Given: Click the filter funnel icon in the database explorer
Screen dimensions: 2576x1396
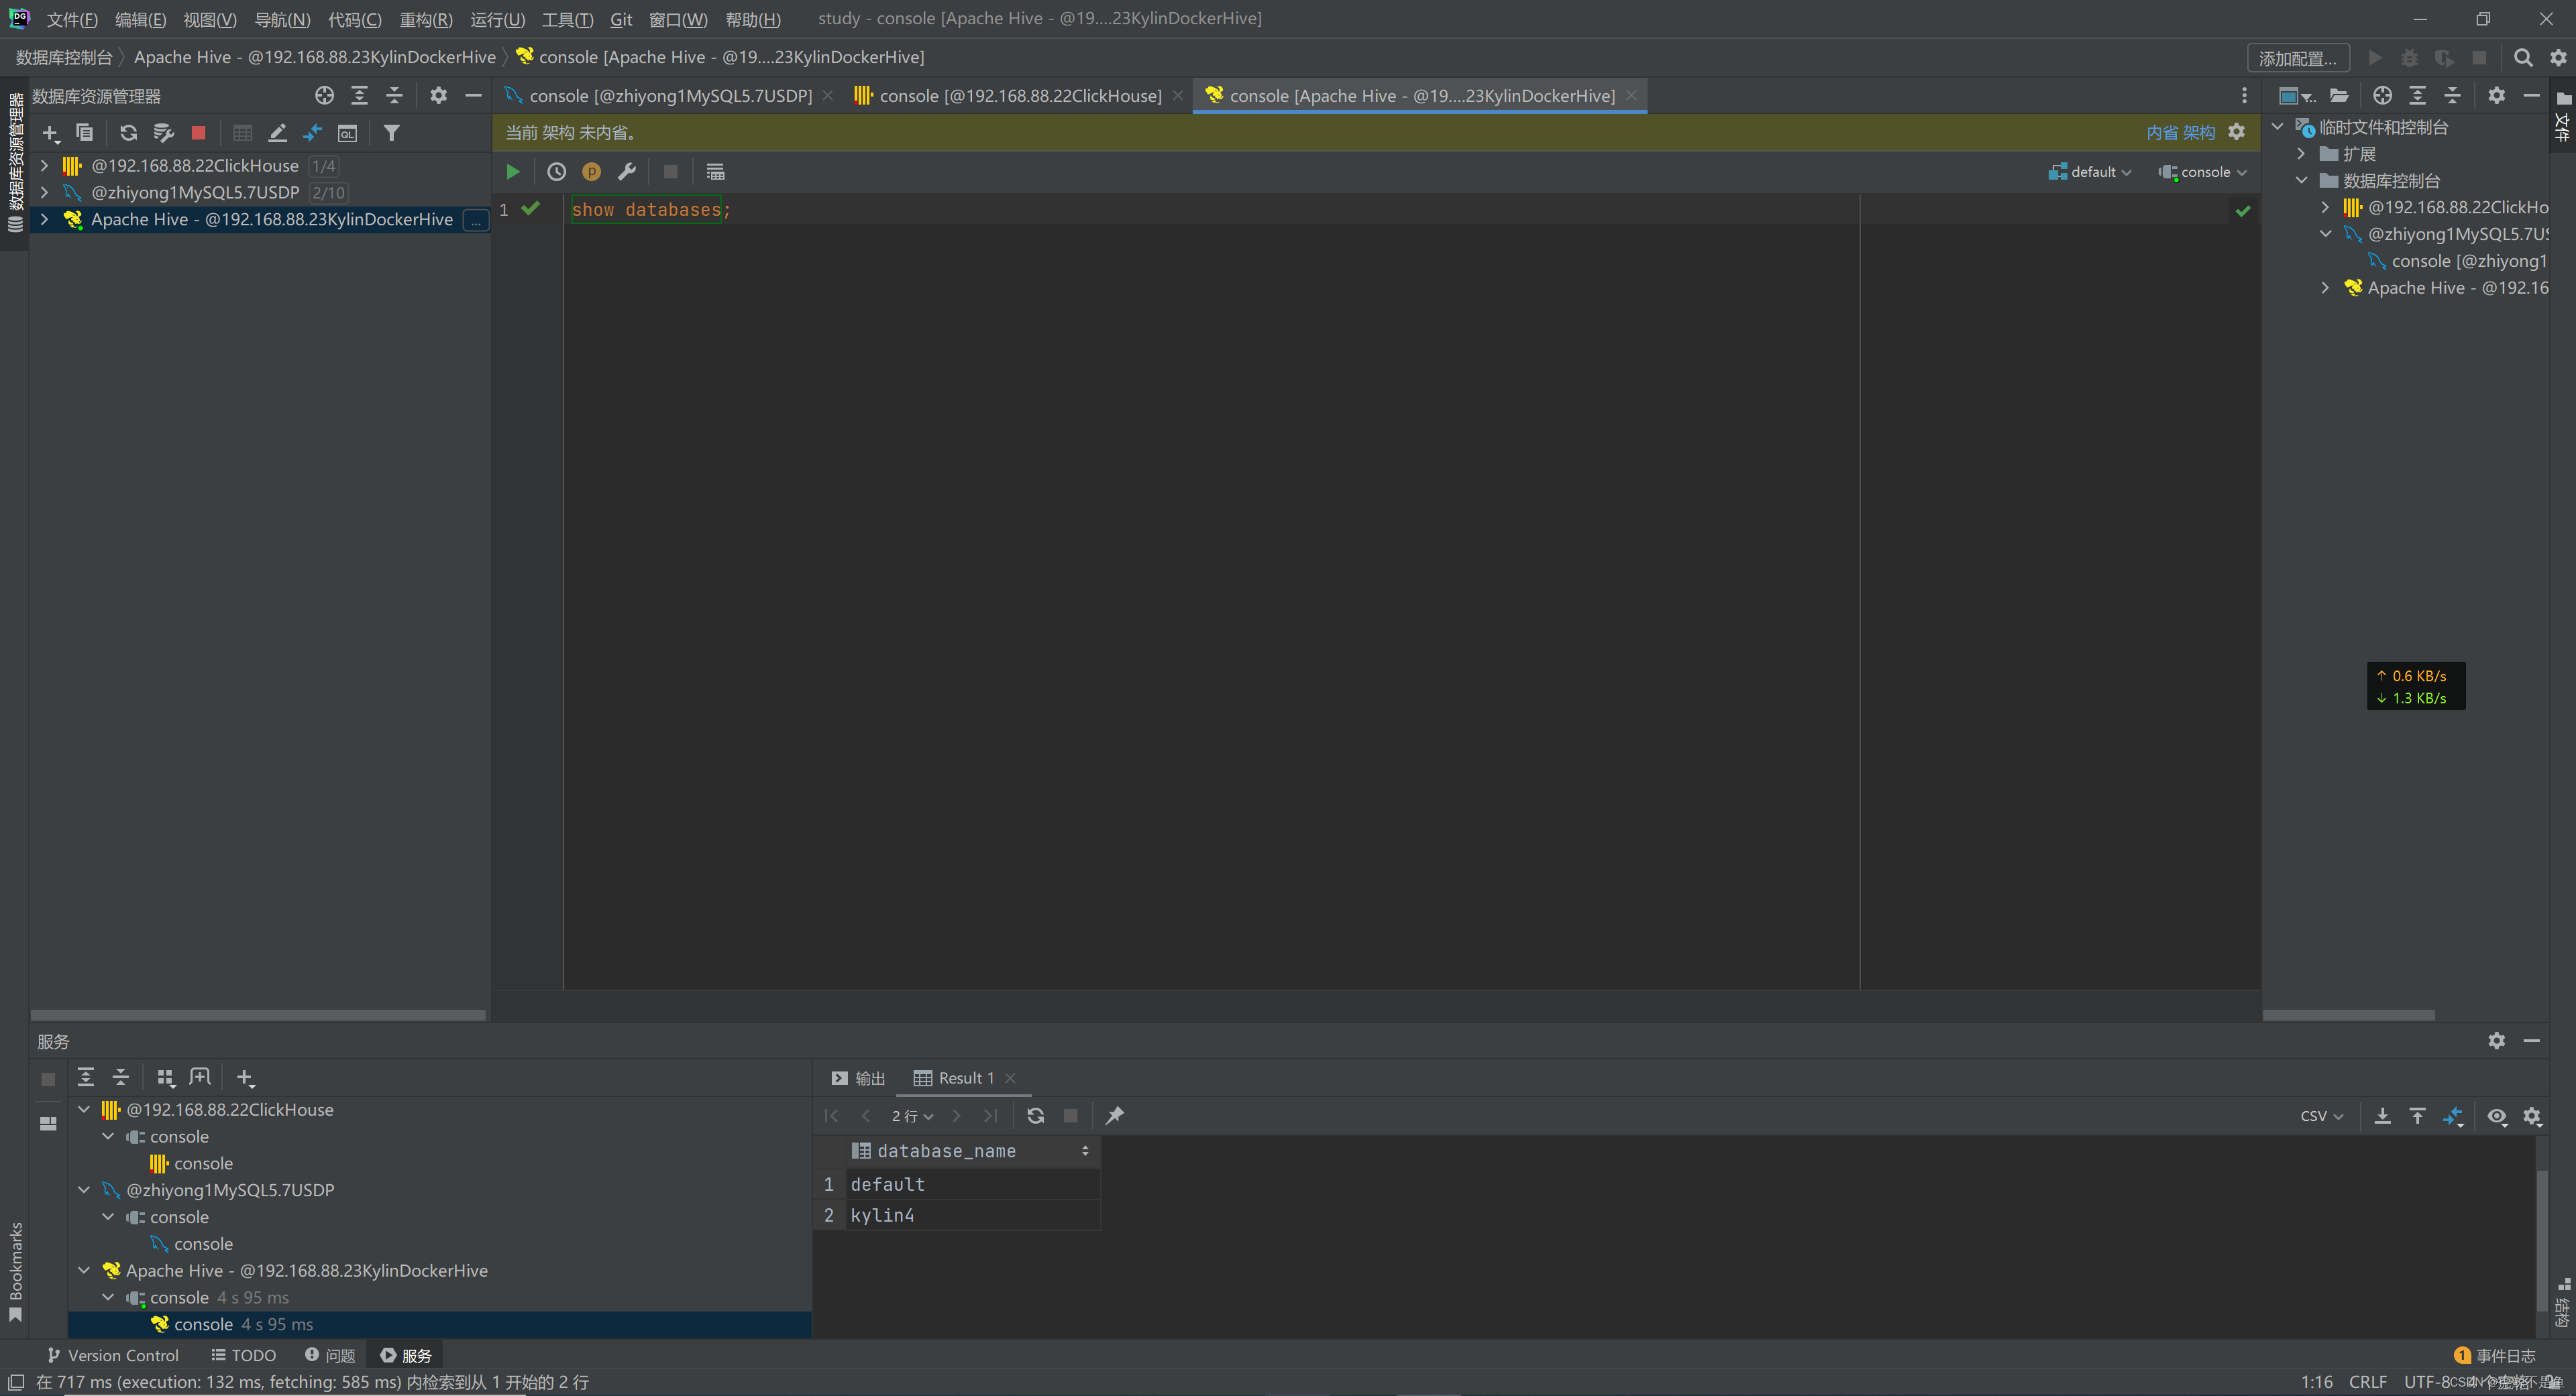Looking at the screenshot, I should pyautogui.click(x=392, y=133).
